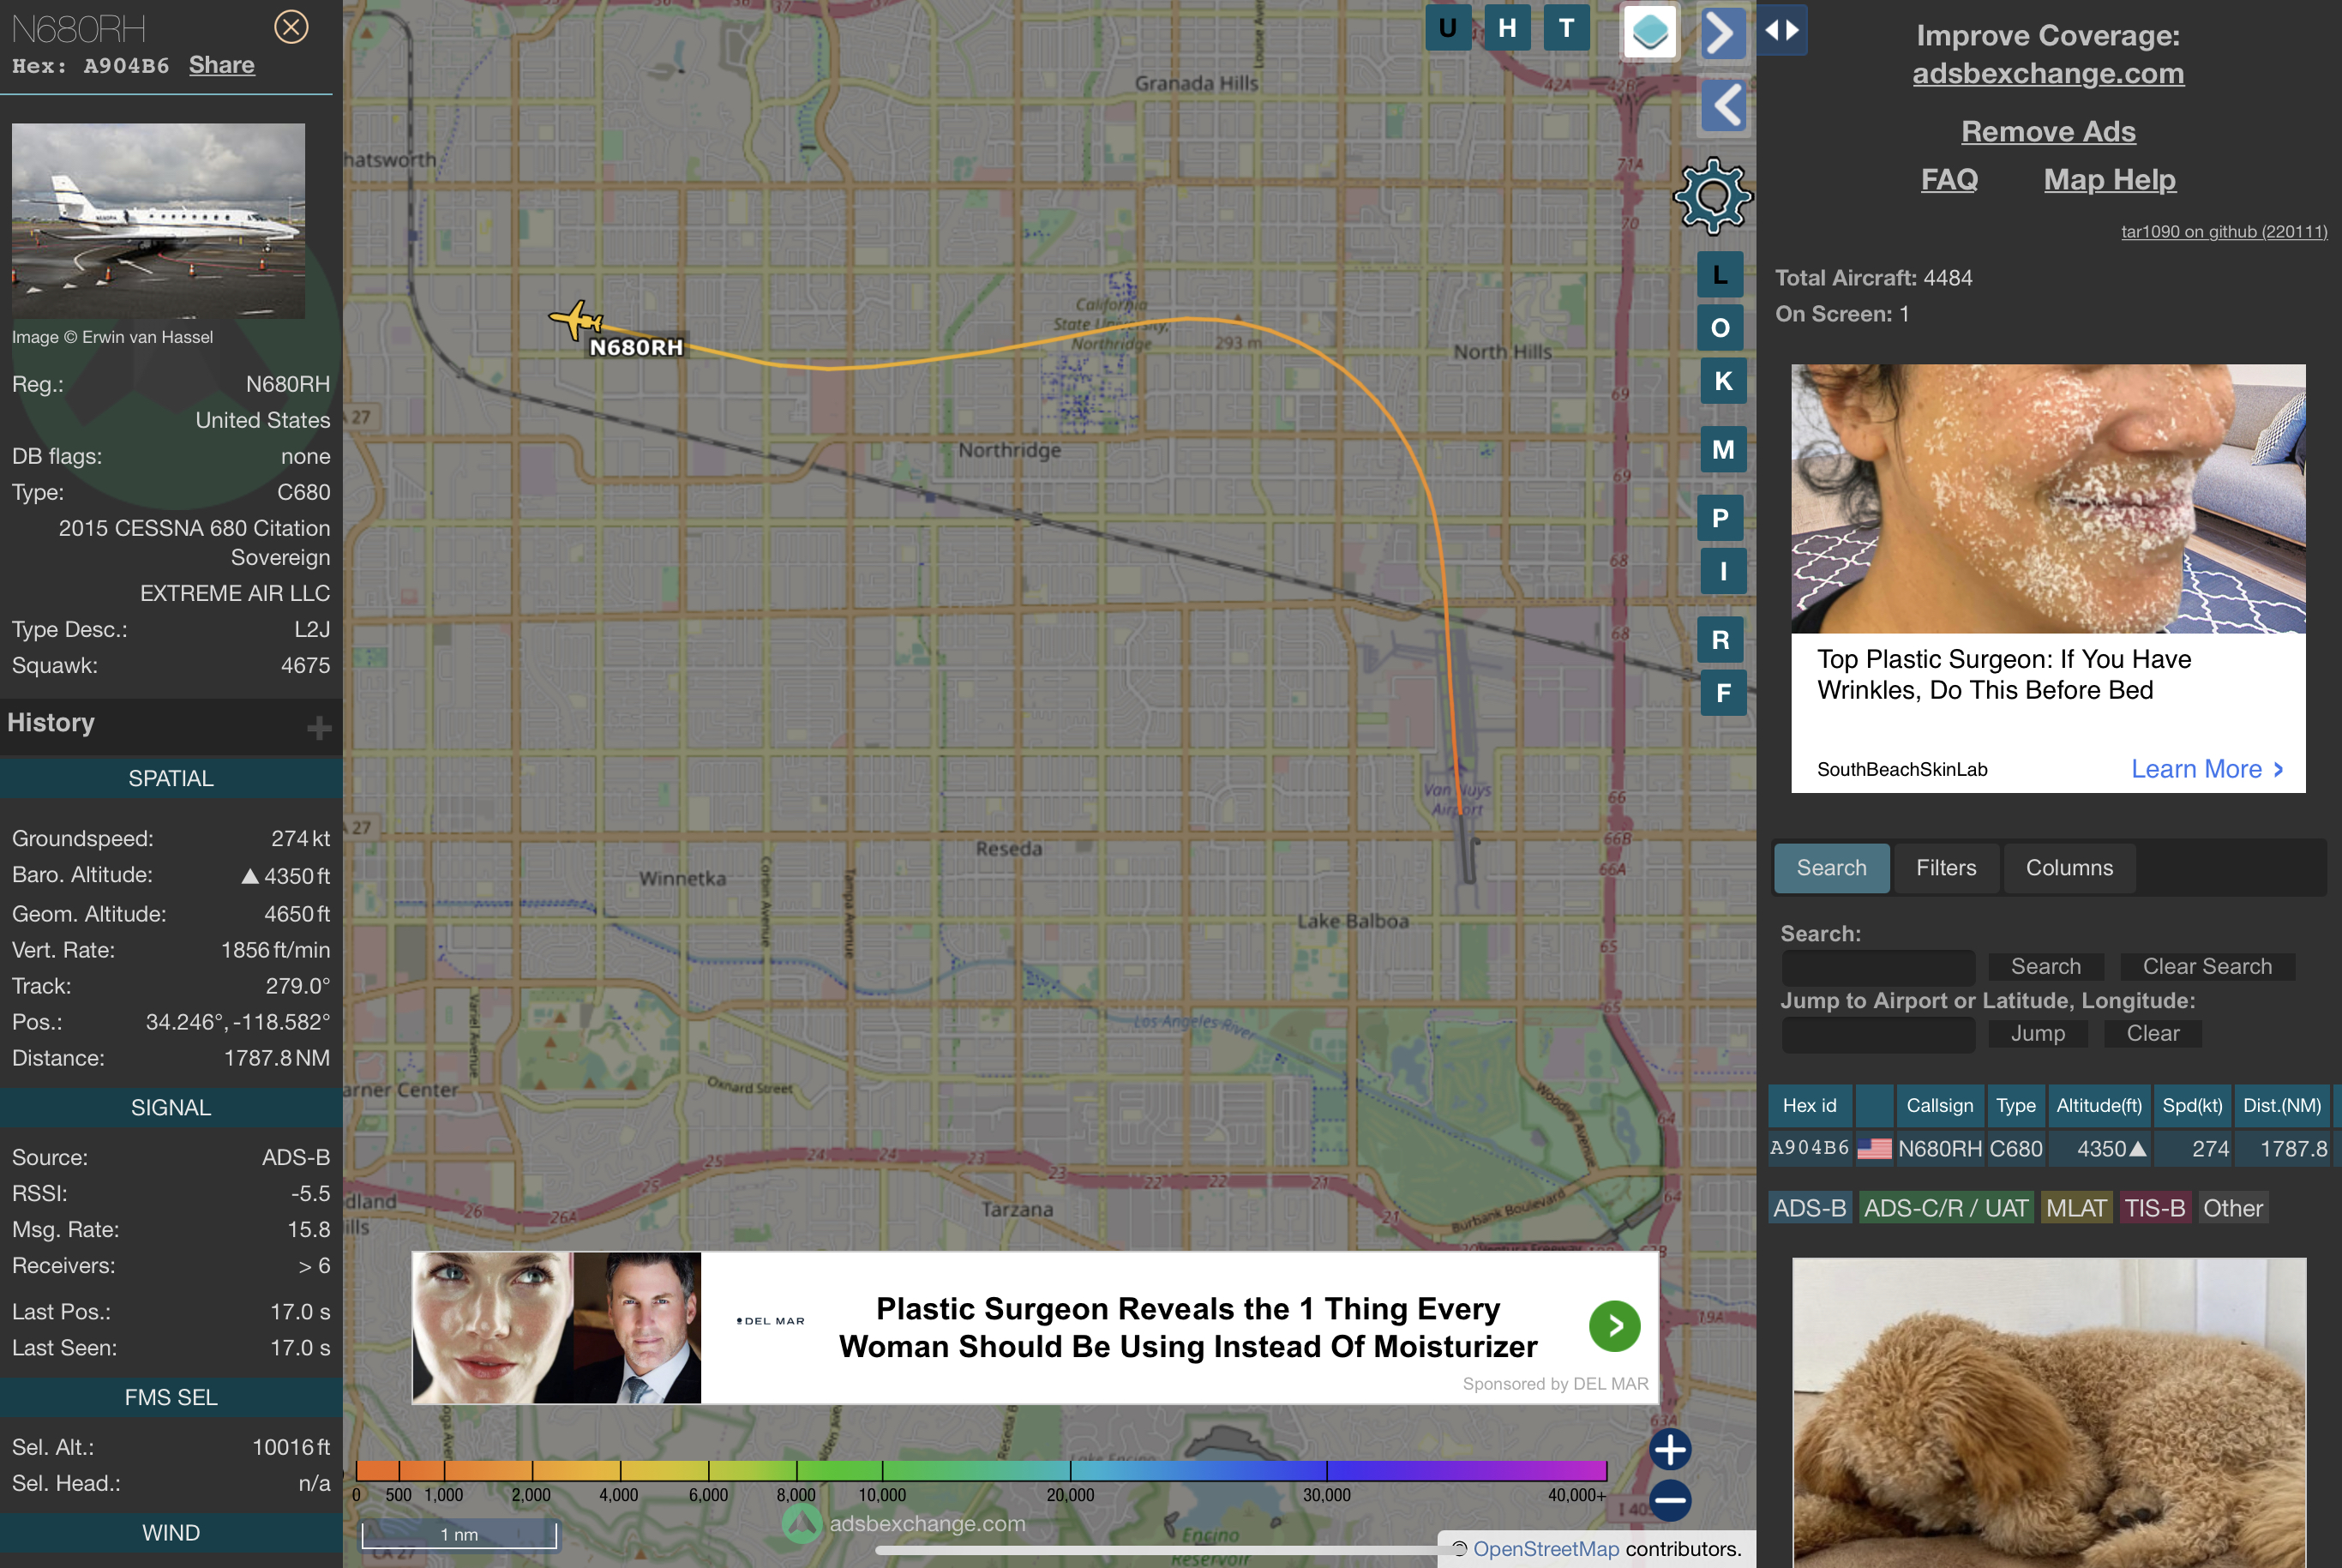Close the N680RH aircraft info panel
2342x1568 pixels.
tap(291, 27)
